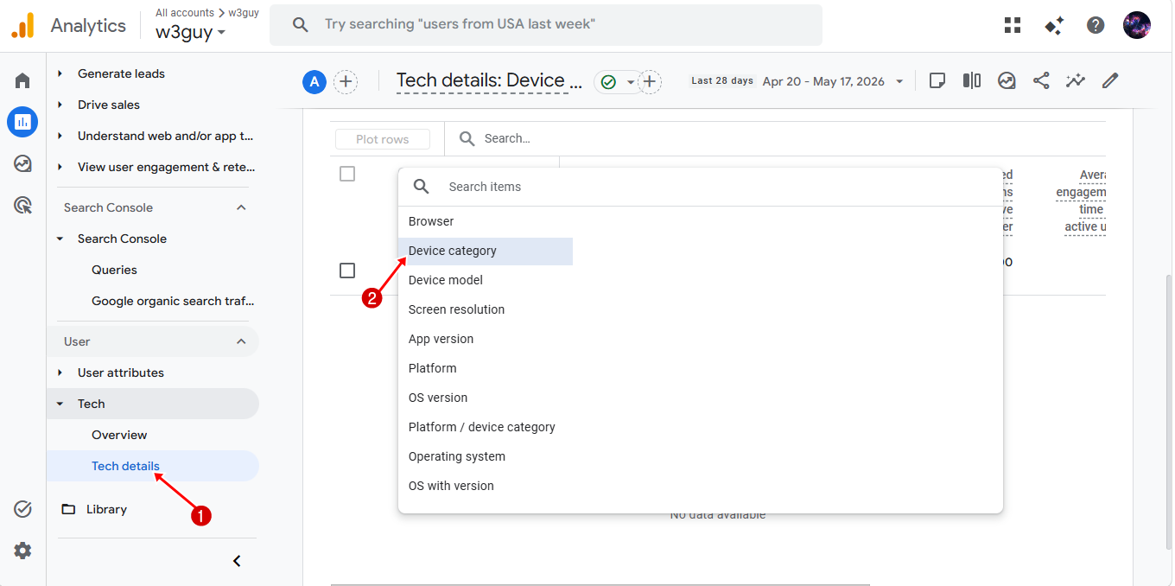1175x586 pixels.
Task: Select Device category from the dimension list
Action: tap(486, 251)
